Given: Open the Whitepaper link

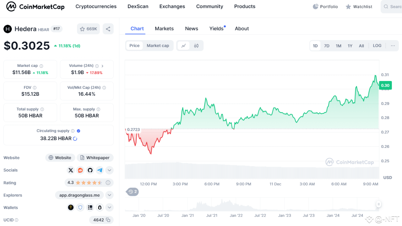Looking at the screenshot, I should tap(95, 158).
